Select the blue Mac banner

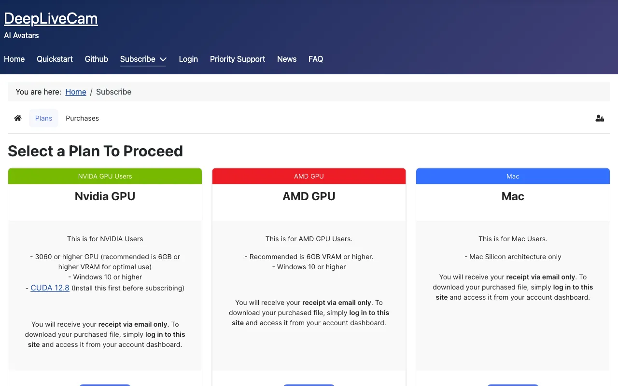click(513, 176)
